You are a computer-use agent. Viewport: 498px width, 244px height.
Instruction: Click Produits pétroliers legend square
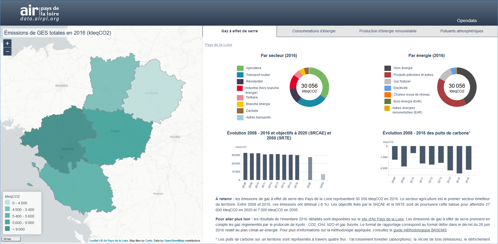coord(388,75)
